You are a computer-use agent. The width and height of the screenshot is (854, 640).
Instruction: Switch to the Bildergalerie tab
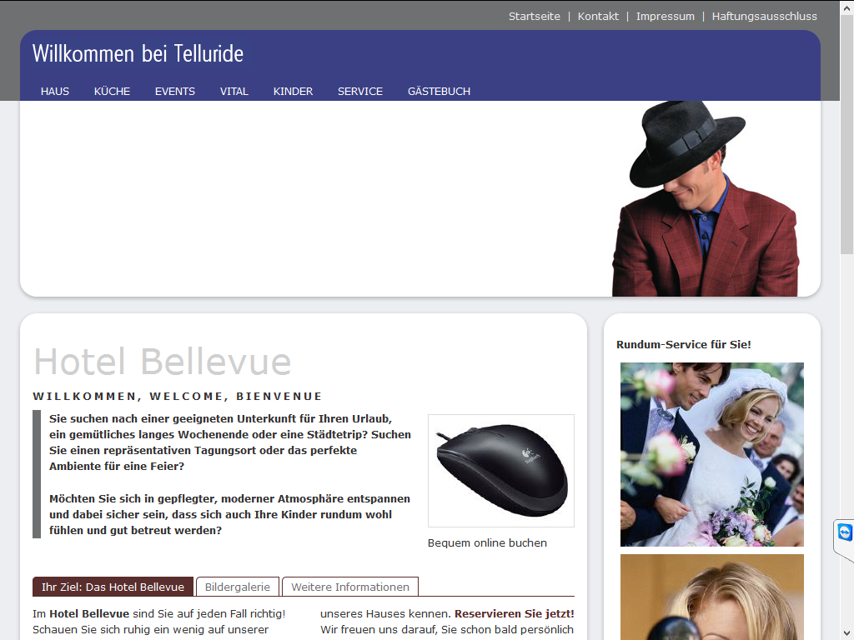238,587
